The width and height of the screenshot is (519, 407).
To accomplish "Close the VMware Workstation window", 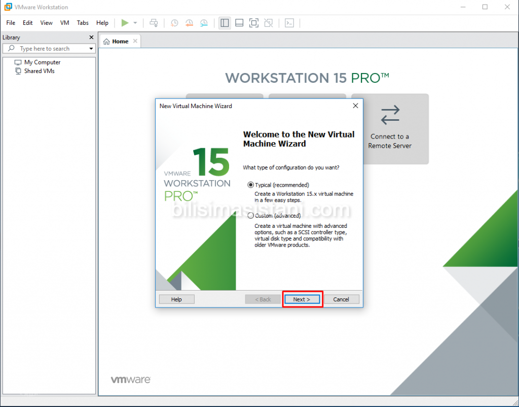I will pyautogui.click(x=507, y=7).
